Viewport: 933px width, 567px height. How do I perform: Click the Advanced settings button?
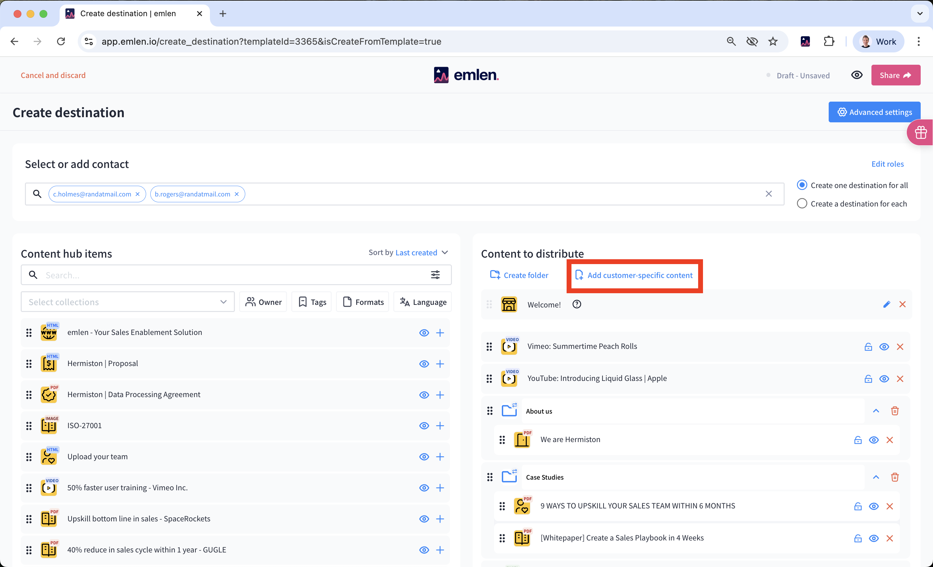(874, 112)
